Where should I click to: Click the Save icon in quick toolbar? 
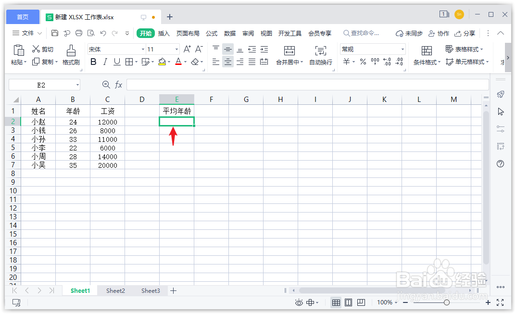click(55, 33)
